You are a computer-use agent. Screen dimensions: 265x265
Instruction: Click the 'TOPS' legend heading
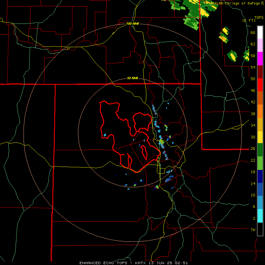tap(259, 18)
